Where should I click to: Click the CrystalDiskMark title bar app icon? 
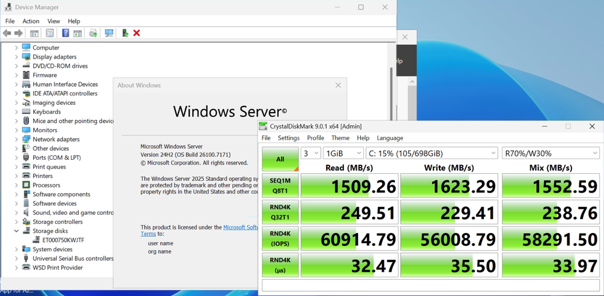click(x=263, y=126)
